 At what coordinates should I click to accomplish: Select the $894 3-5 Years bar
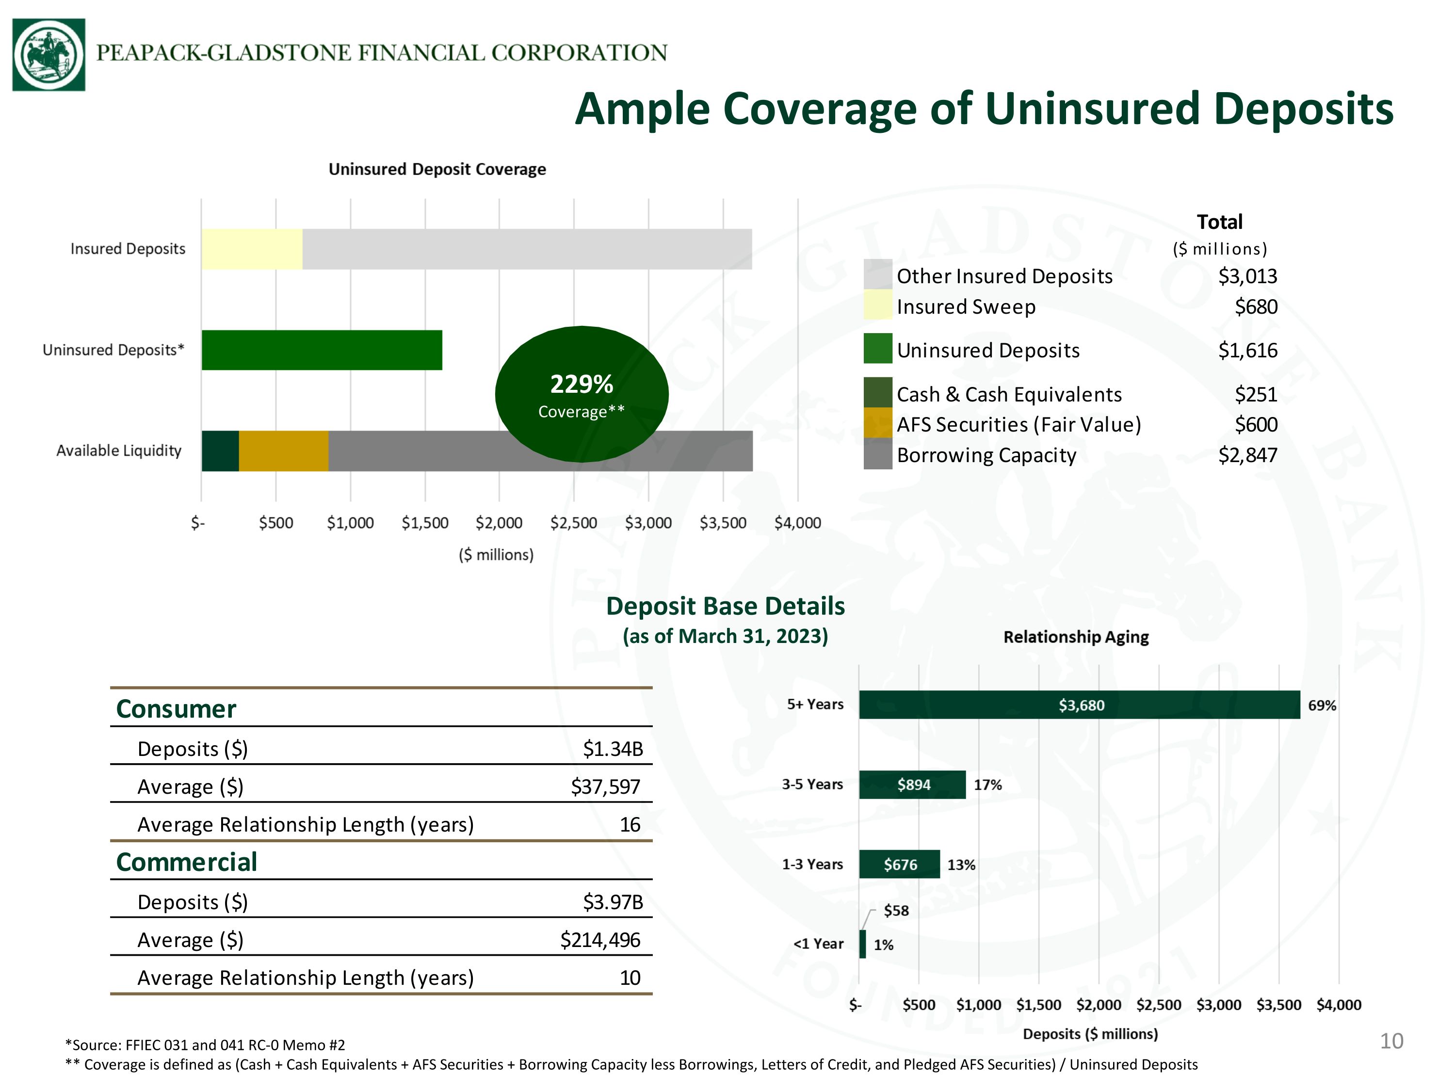coord(912,785)
